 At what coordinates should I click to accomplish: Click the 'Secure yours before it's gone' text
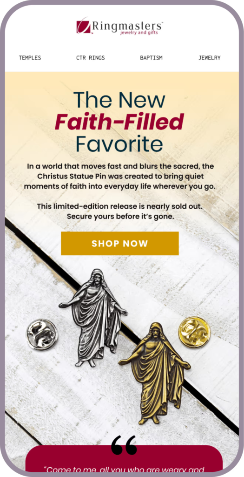pos(120,217)
